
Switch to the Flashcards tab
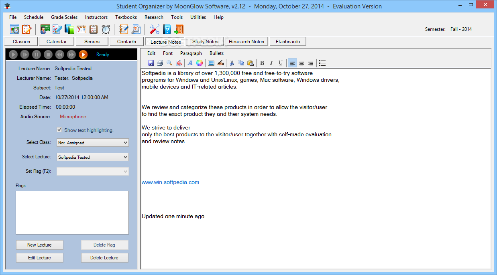pos(288,41)
